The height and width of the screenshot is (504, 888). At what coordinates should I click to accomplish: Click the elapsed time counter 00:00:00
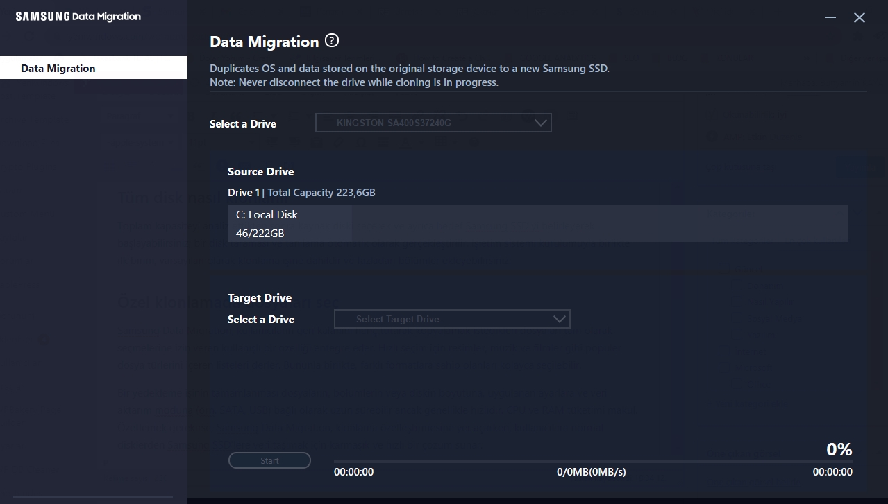click(x=353, y=471)
